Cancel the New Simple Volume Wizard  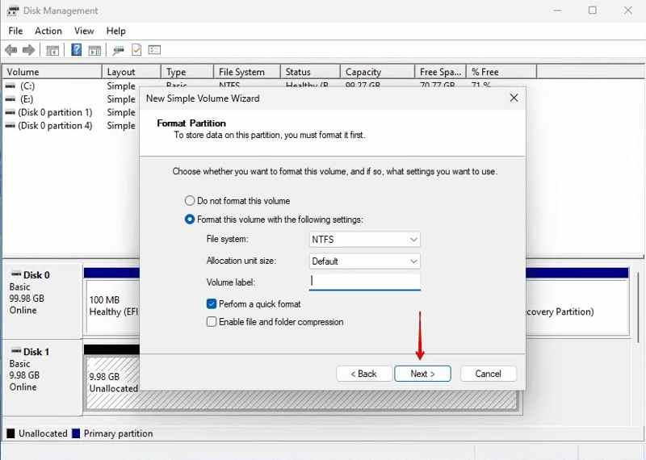488,374
